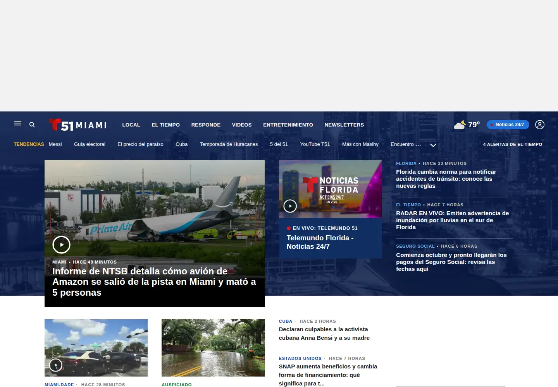Open the RESPONDE menu
This screenshot has height=387, width=558.
pos(206,125)
